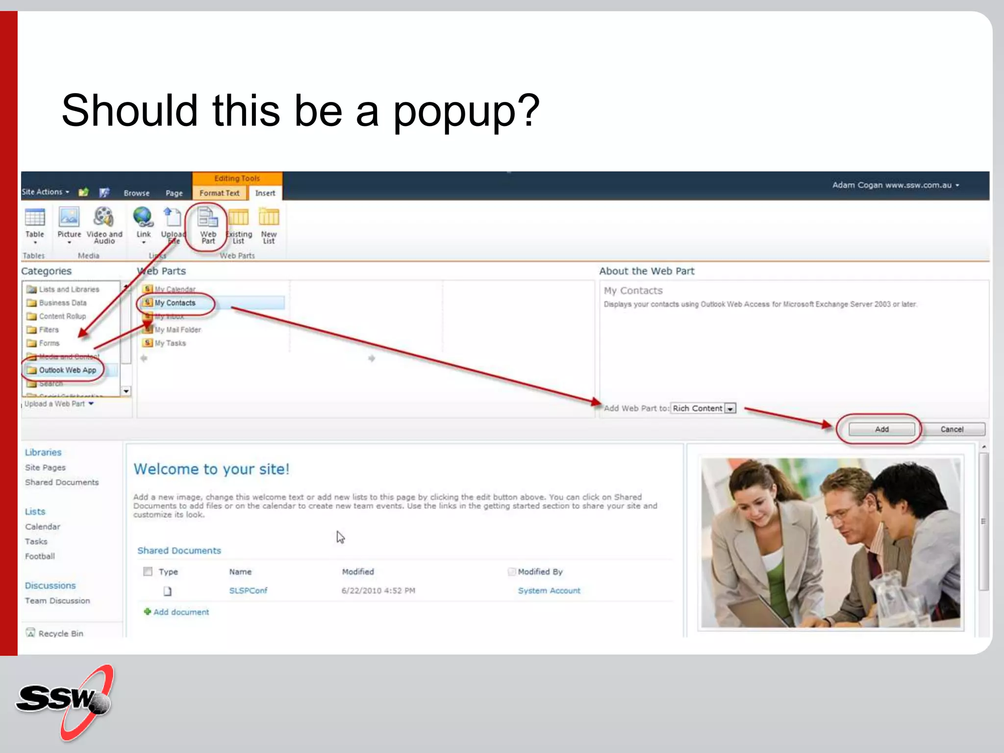Insert Video and Audio media
Screen dimensions: 1004x753
(x=104, y=225)
